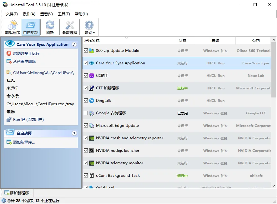Open the 查看(V) menu

(x=47, y=14)
